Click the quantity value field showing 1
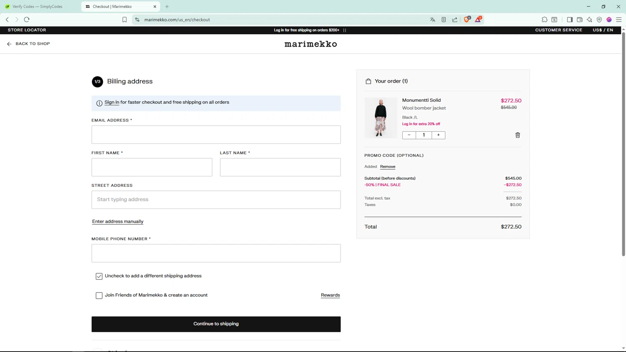 tap(424, 135)
